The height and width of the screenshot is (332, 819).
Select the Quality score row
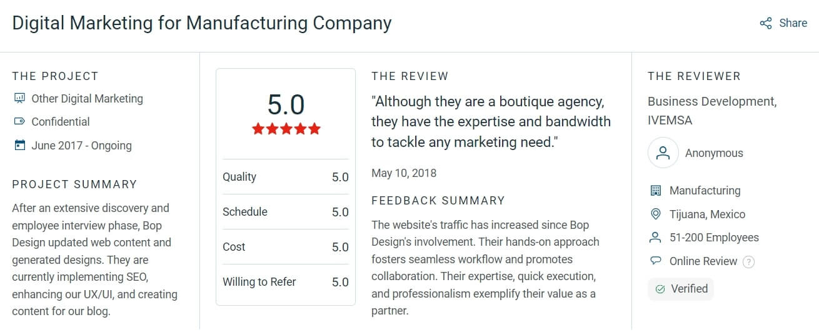[286, 177]
